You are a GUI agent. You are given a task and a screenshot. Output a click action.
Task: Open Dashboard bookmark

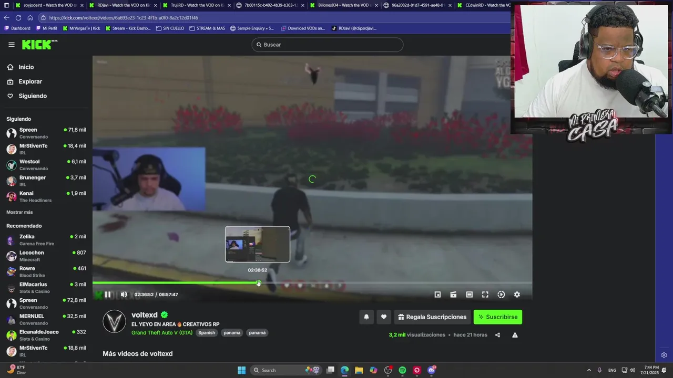tap(17, 28)
